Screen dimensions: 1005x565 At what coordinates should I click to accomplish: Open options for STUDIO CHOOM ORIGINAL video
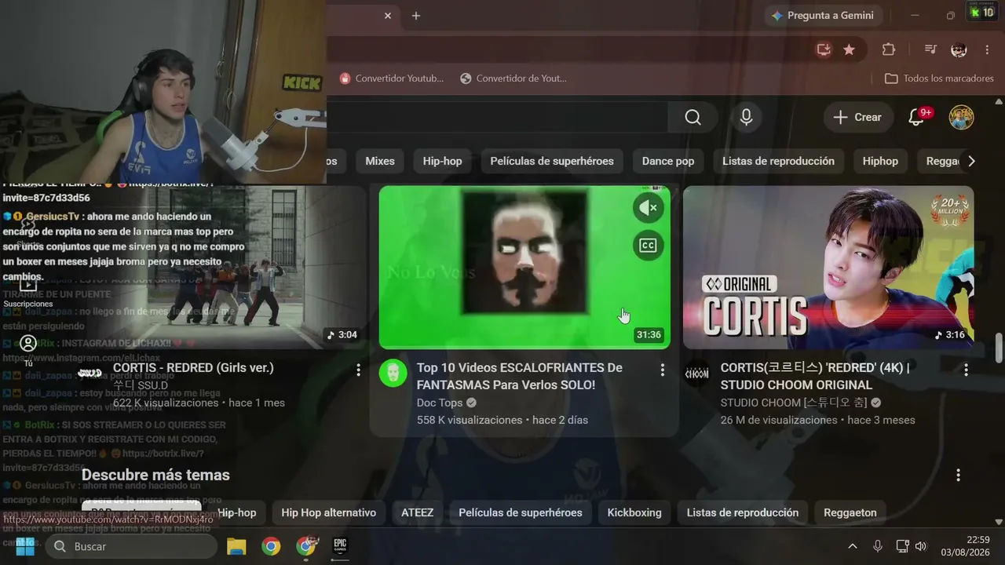pos(966,370)
